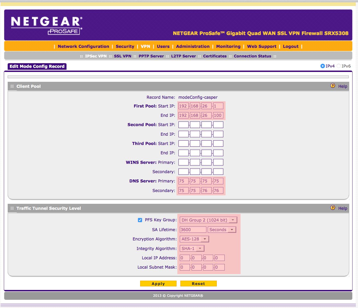This screenshot has width=358, height=308.
Task: Click the Traffic Tunnel Security help question icon
Action: pyautogui.click(x=333, y=208)
